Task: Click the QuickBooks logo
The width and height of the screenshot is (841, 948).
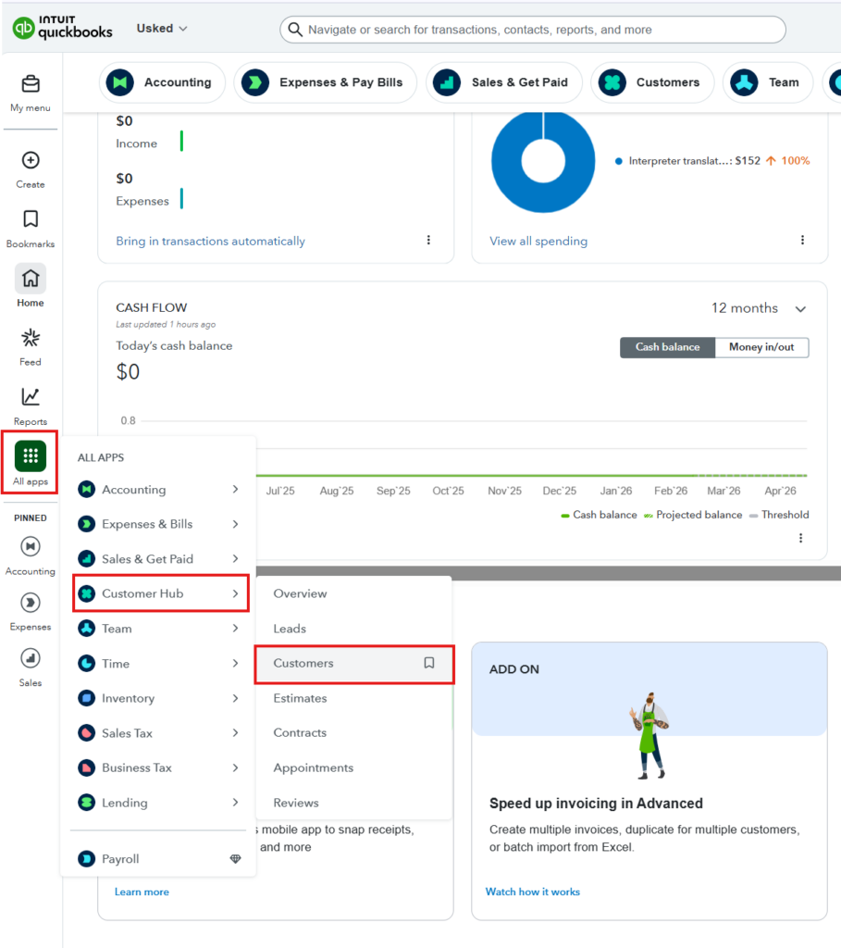Action: pyautogui.click(x=63, y=28)
